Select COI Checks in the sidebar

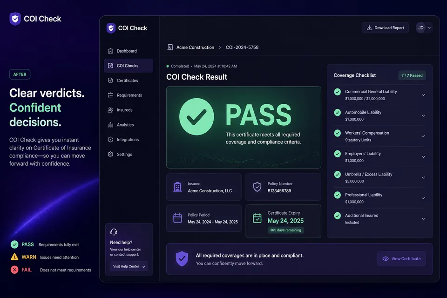pyautogui.click(x=129, y=66)
